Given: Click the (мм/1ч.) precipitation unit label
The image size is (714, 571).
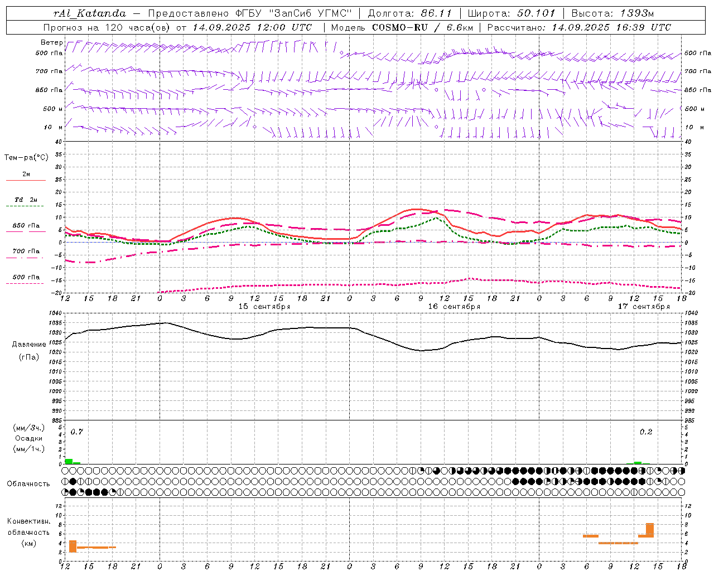Looking at the screenshot, I should click(x=28, y=449).
